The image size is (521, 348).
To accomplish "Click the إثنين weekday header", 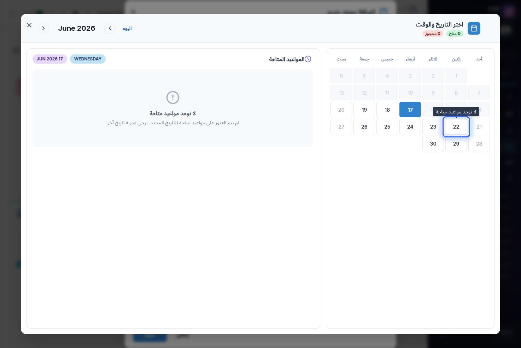I will pos(456,59).
